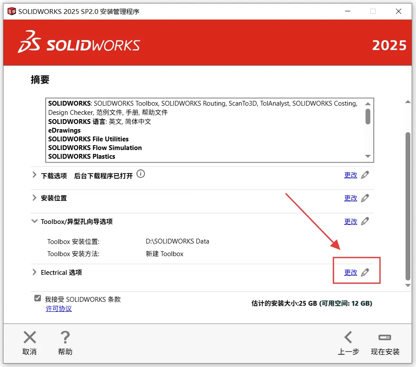Toggle 我接受 SOLIDWORKS 条款 checkbox
Viewport: 416px width, 367px height.
(38, 298)
